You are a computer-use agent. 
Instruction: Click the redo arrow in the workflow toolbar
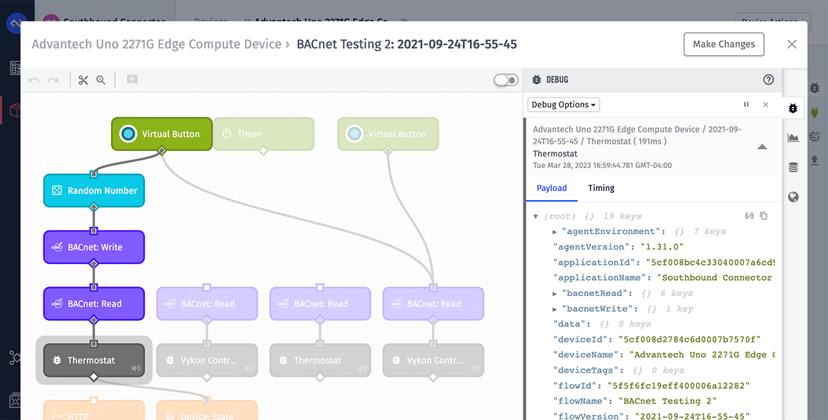click(53, 80)
